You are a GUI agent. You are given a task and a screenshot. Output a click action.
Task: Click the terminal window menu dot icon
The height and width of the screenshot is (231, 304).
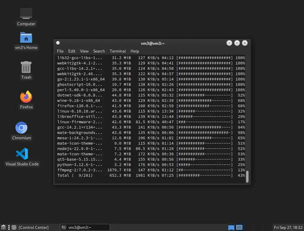click(58, 43)
